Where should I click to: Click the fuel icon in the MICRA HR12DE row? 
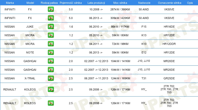(51, 35)
